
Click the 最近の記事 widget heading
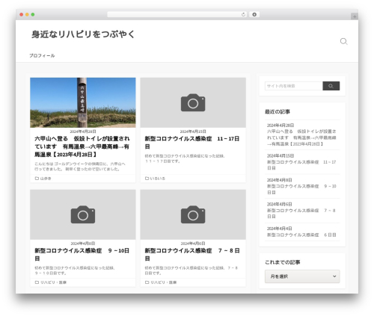coord(278,111)
